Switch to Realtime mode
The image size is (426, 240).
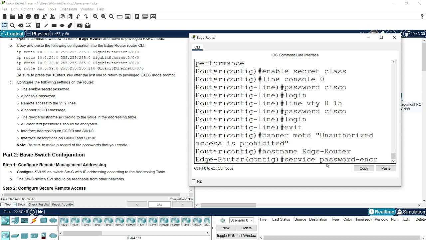click(381, 212)
